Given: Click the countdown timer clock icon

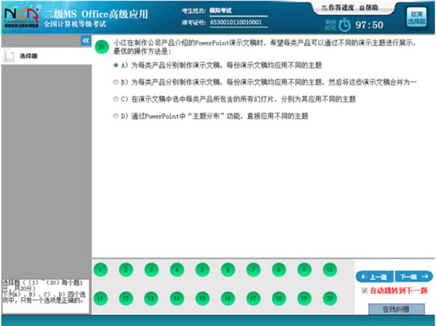Looking at the screenshot, I should pyautogui.click(x=344, y=25).
